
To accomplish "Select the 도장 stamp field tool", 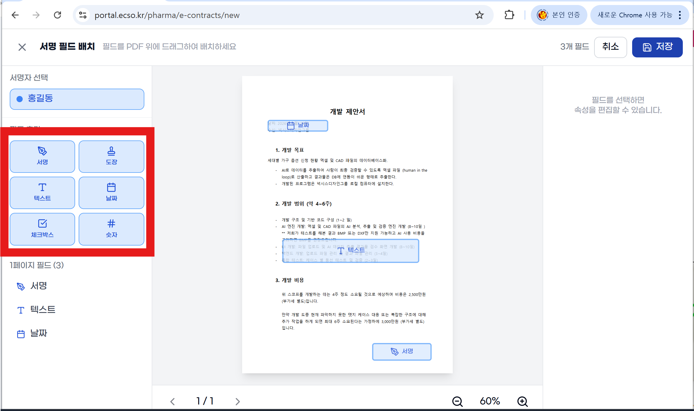I will [x=111, y=156].
